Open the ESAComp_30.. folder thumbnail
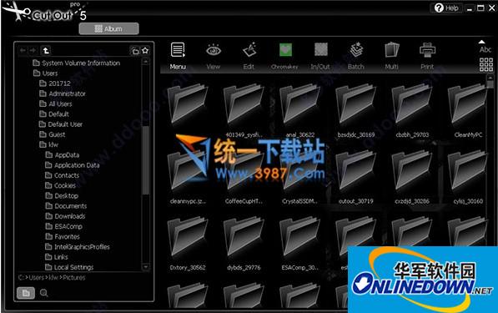The height and width of the screenshot is (313, 498). pos(299,244)
